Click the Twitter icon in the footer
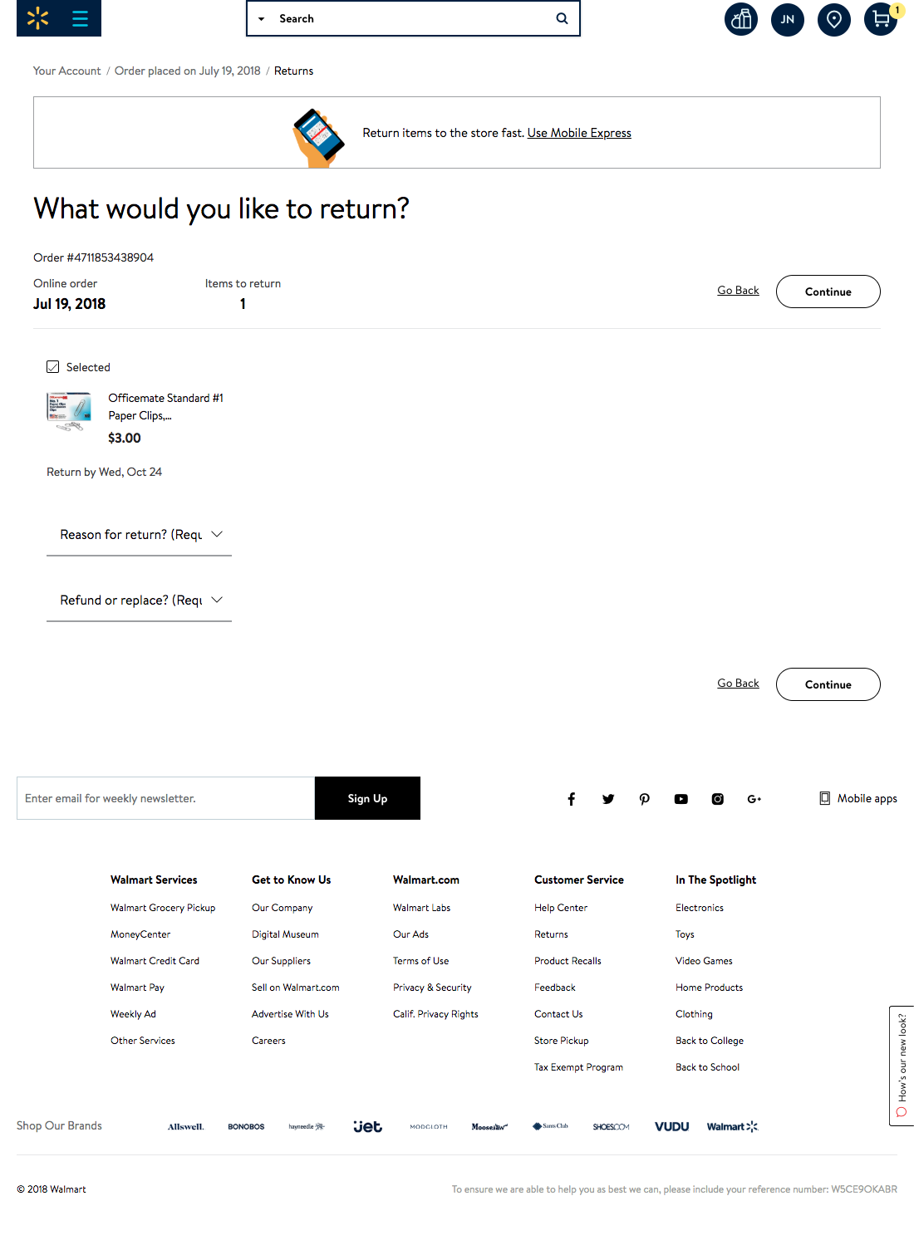The width and height of the screenshot is (914, 1240). 607,798
